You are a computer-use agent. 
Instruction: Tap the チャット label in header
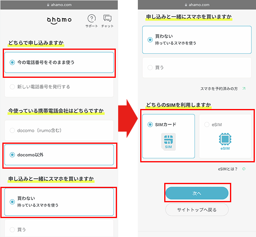click(x=107, y=26)
